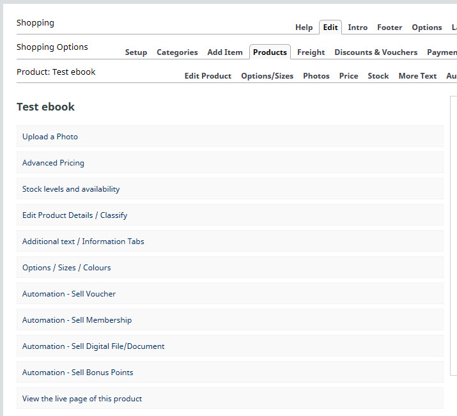The height and width of the screenshot is (416, 457).
Task: Open the Help tab
Action: click(304, 27)
